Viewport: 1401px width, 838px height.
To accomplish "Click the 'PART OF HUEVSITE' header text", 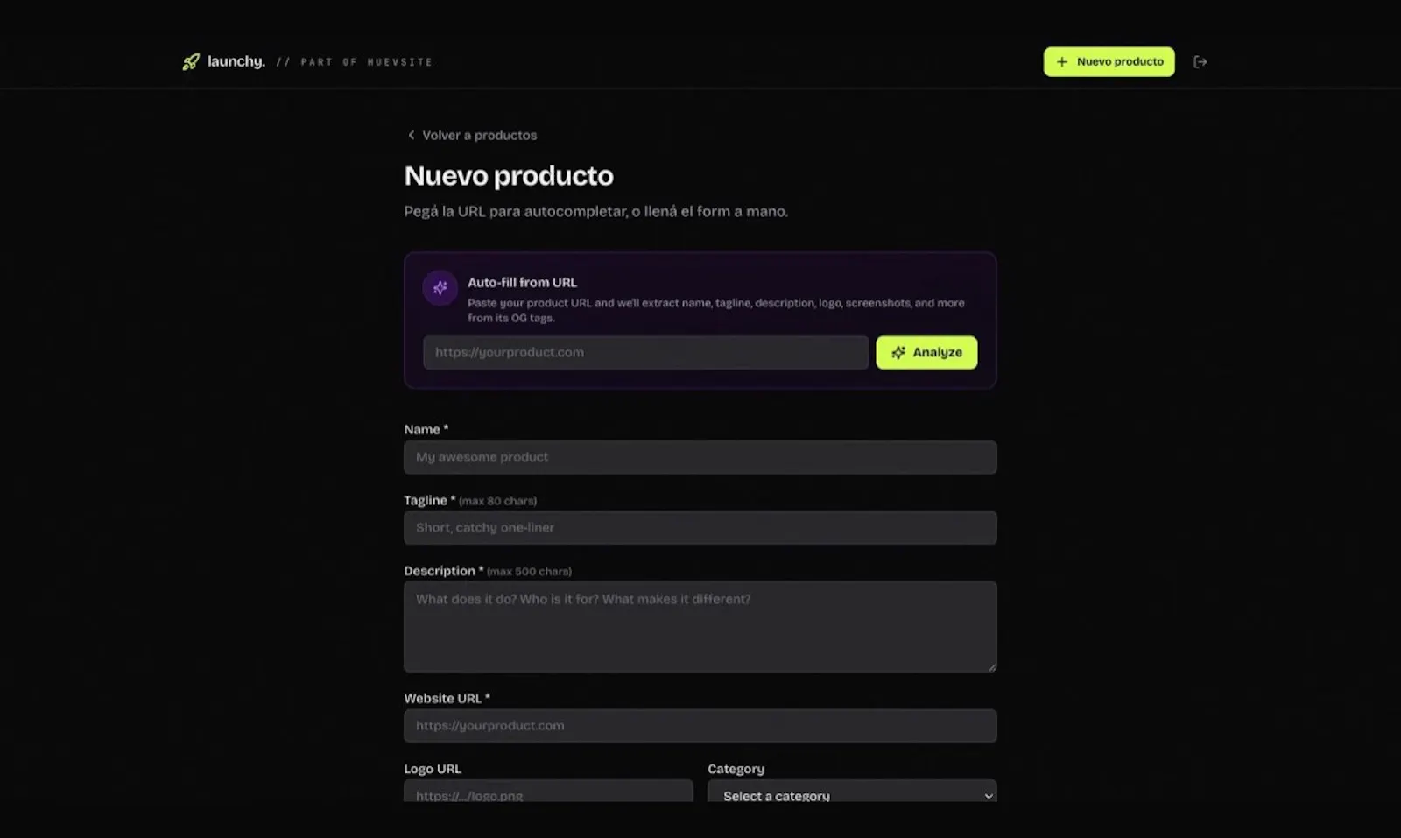I will point(366,62).
